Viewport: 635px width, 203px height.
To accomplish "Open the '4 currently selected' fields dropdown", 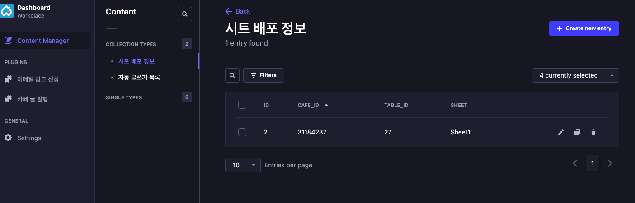I will 575,75.
